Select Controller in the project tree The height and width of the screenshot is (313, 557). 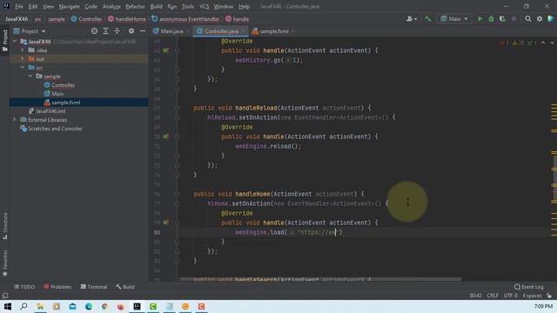[64, 85]
